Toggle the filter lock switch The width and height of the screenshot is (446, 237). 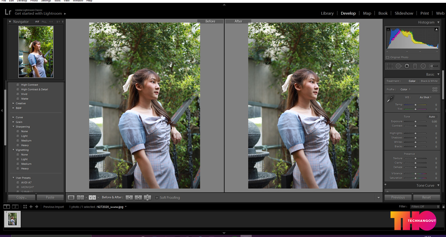(x=443, y=207)
